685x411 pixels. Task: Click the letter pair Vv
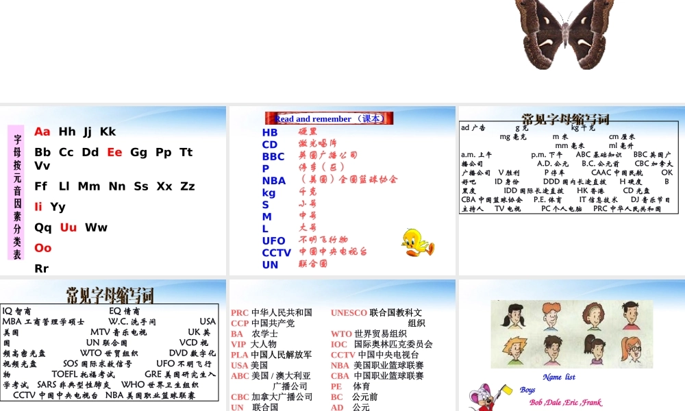(42, 166)
